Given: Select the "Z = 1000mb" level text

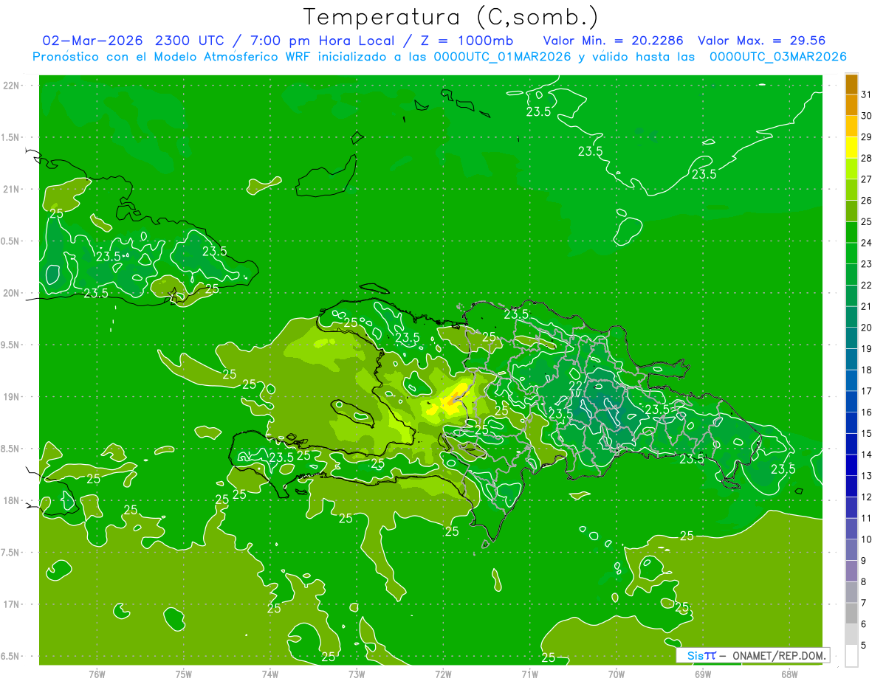Looking at the screenshot, I should coord(464,41).
